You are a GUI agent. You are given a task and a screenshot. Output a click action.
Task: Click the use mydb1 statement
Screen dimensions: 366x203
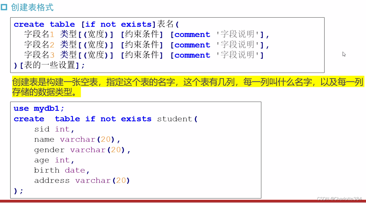point(38,108)
